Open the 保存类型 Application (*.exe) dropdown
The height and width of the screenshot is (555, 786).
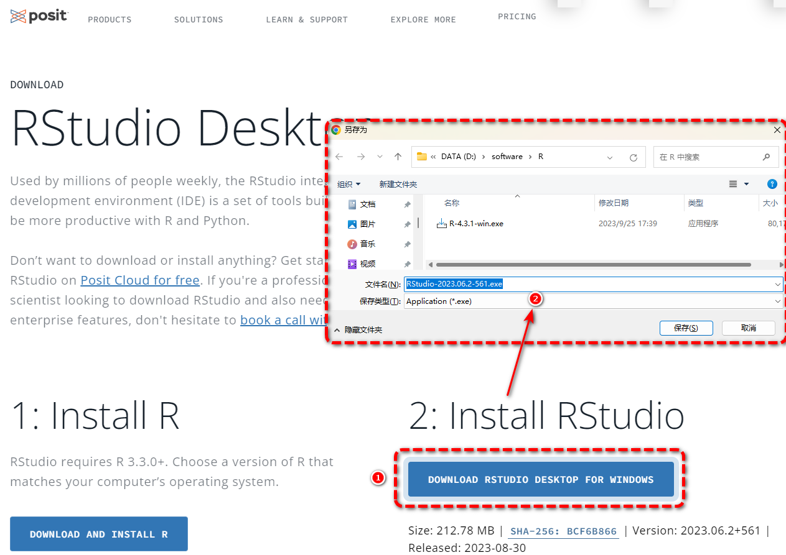593,301
